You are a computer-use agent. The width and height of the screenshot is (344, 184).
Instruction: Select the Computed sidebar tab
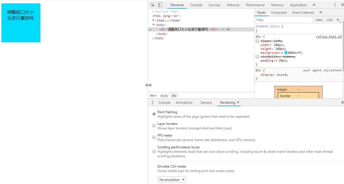pyautogui.click(x=279, y=13)
